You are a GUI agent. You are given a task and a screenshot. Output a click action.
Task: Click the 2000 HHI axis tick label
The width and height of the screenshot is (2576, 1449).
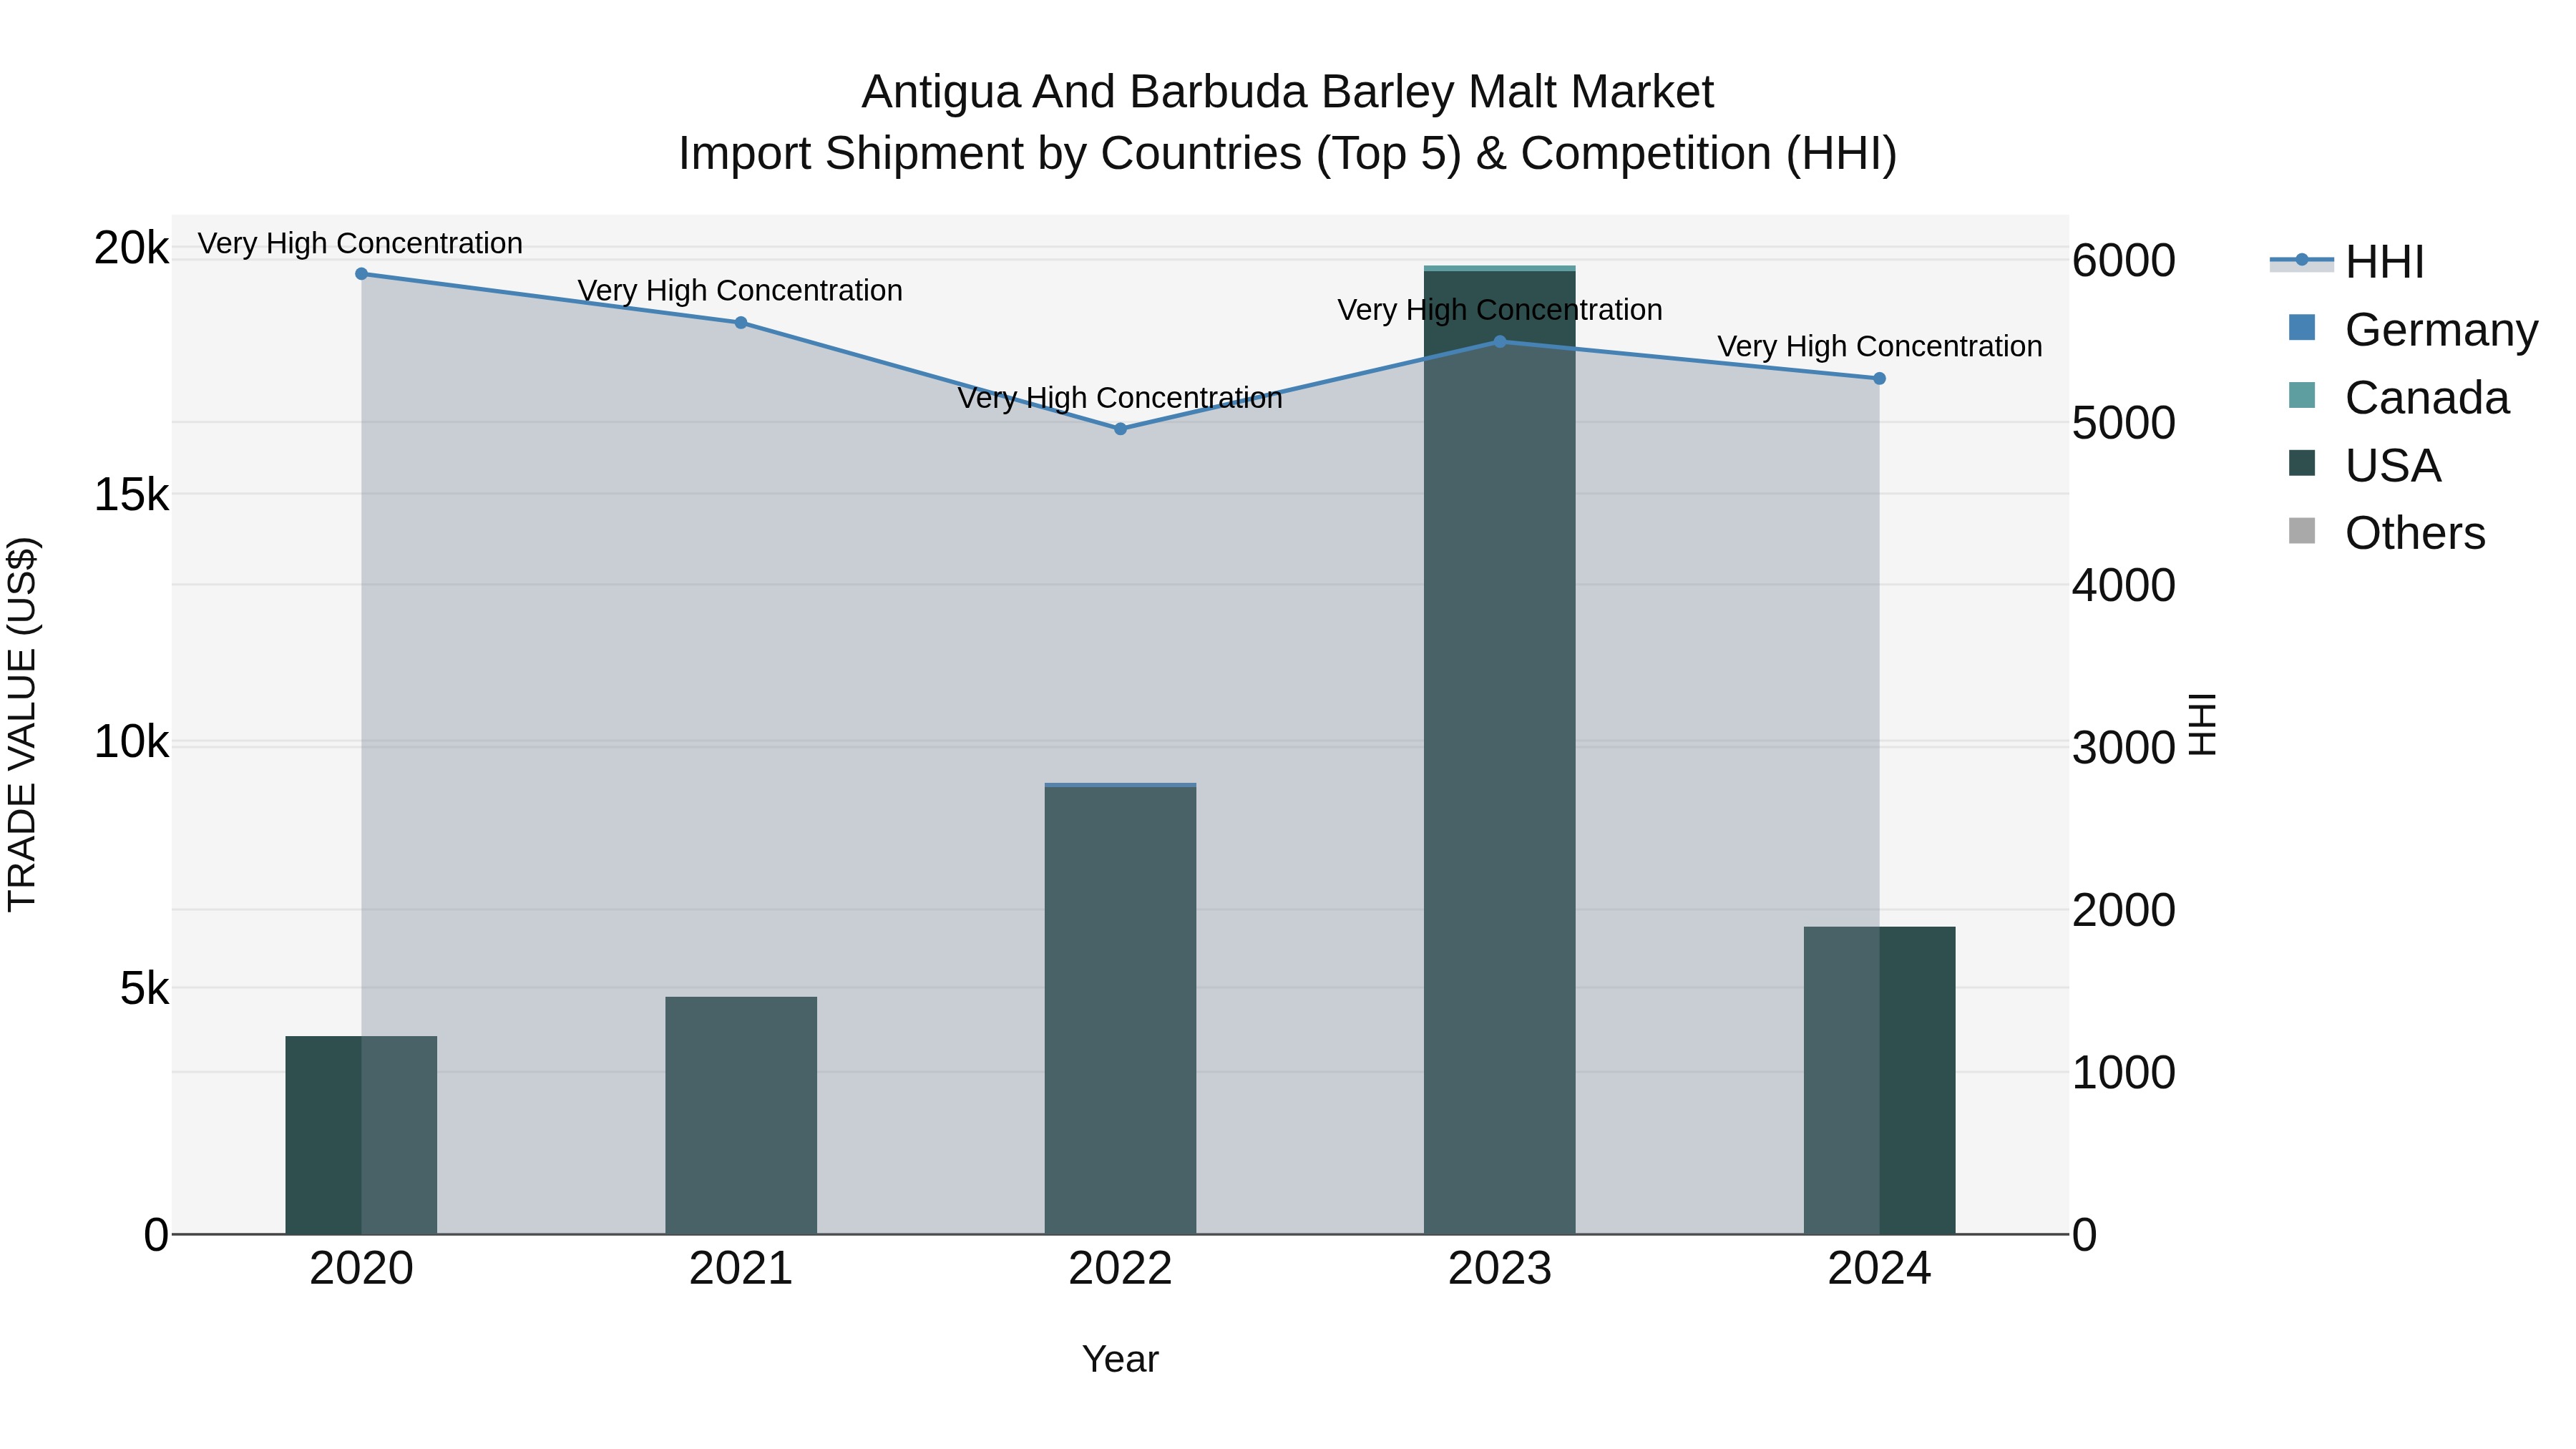click(2124, 911)
